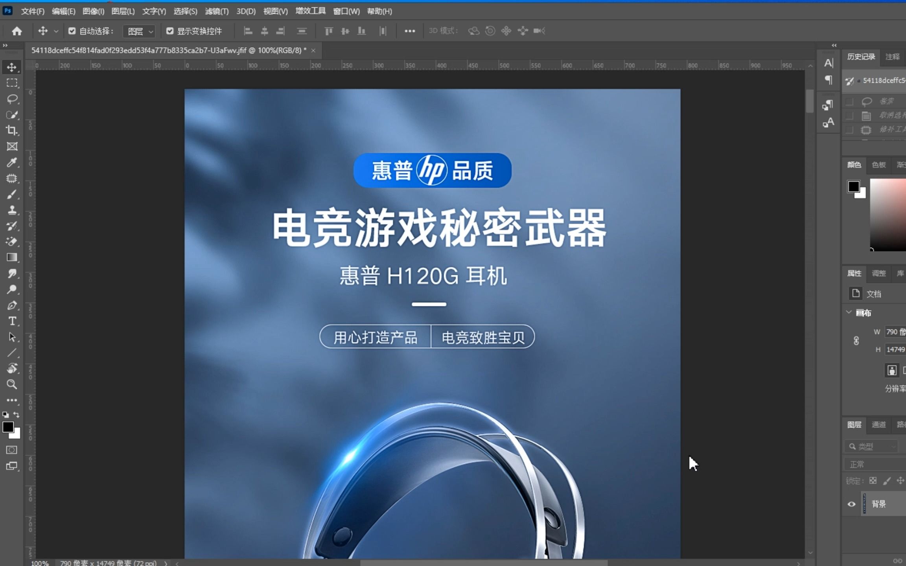906x566 pixels.
Task: Open the Edit Toolbar three-dots button
Action: pyautogui.click(x=12, y=400)
